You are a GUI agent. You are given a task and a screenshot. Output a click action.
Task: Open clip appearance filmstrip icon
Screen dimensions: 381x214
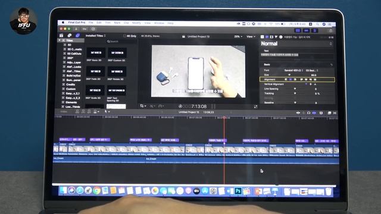pos(321,113)
